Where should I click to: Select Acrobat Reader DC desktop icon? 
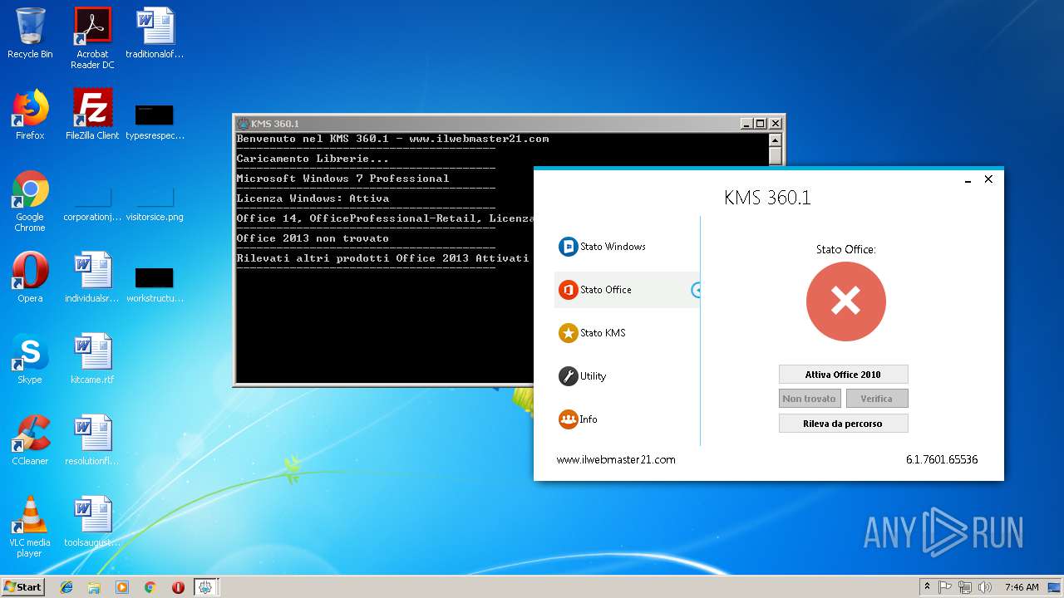click(x=92, y=38)
